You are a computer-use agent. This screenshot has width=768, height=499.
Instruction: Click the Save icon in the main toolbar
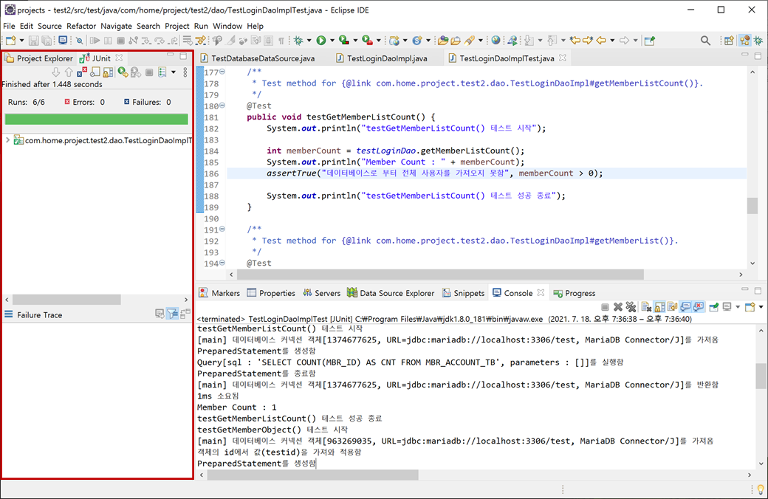[33, 41]
